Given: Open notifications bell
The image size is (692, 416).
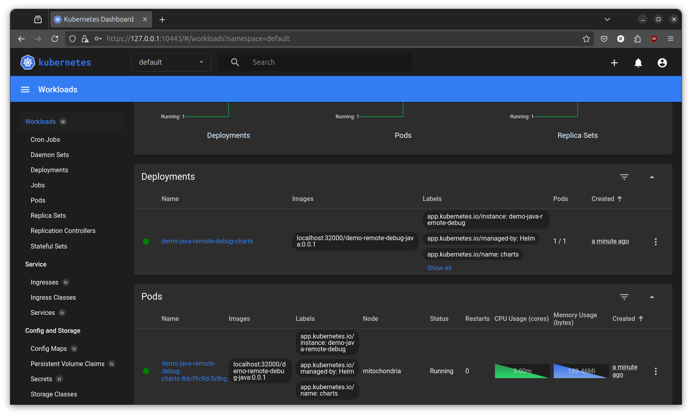Looking at the screenshot, I should (638, 63).
